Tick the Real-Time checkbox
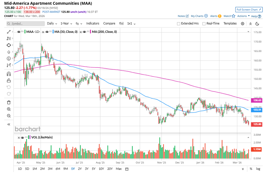 coord(203,24)
